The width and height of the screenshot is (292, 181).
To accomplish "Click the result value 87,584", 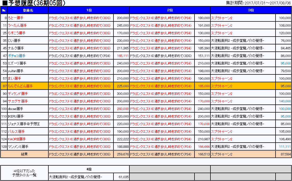I will click(x=286, y=154).
